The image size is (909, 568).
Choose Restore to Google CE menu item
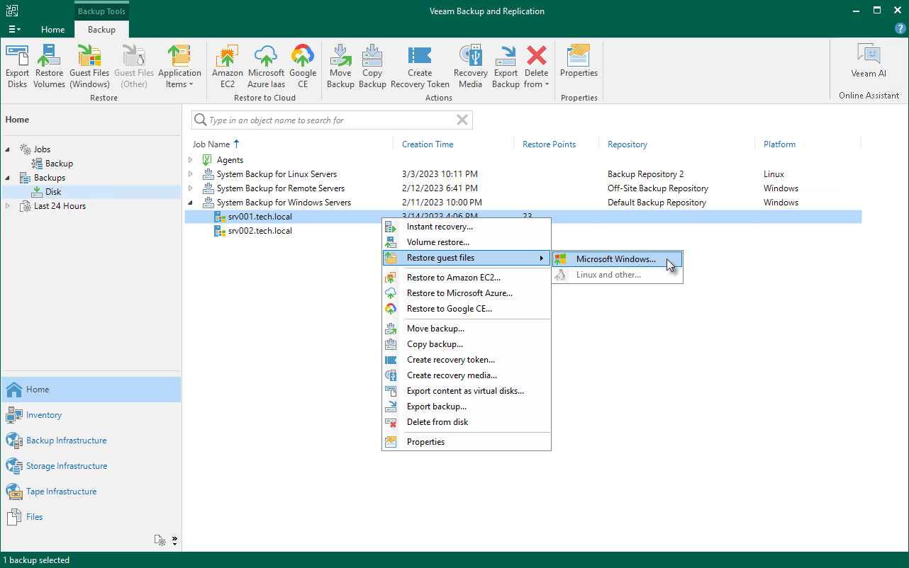click(467, 309)
